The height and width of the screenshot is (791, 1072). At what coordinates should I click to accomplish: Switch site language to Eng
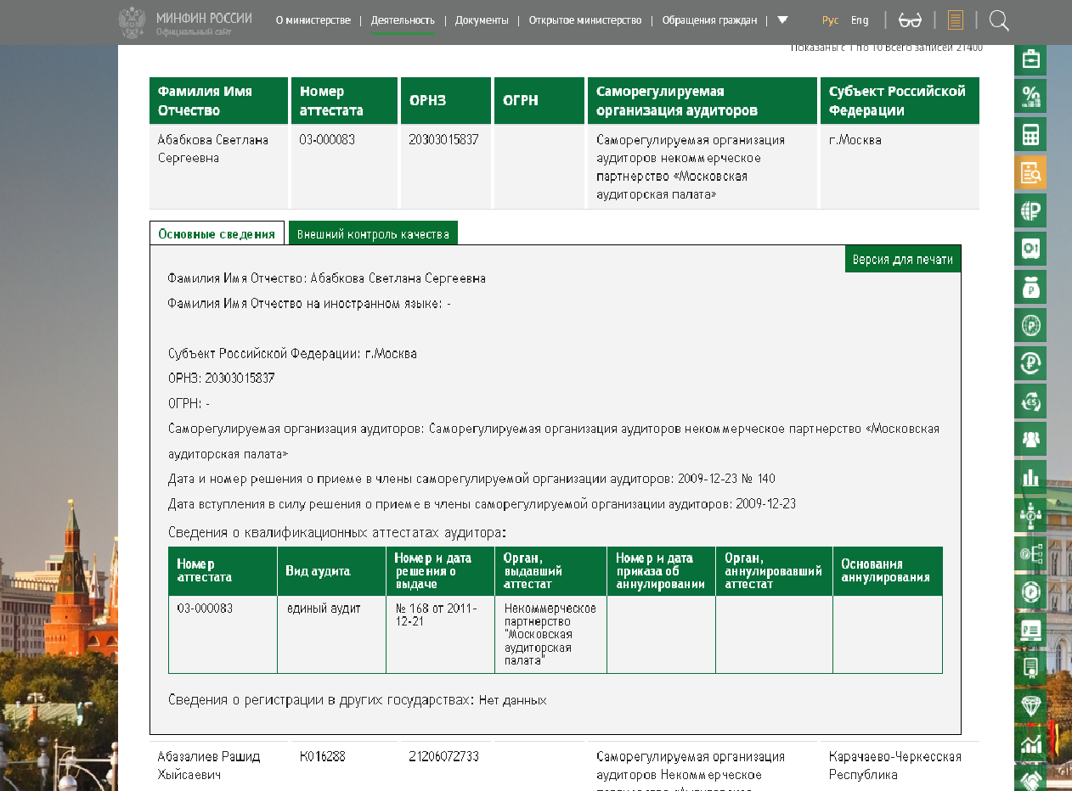click(860, 20)
